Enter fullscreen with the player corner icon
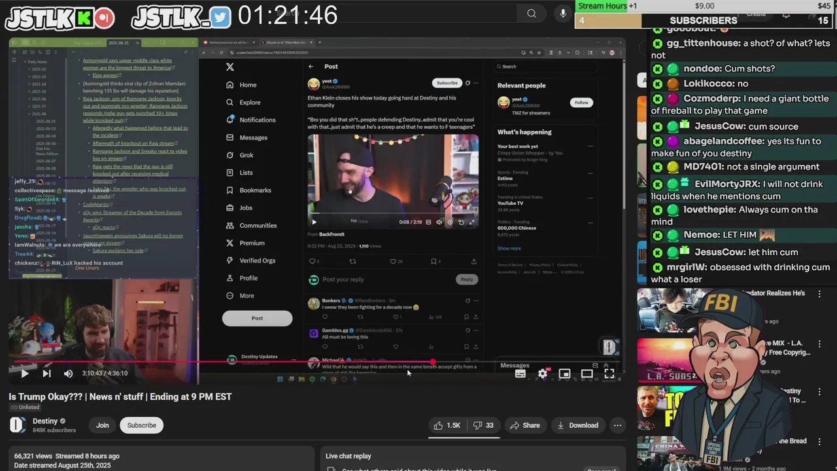Viewport: 837px width, 471px height. (x=609, y=374)
